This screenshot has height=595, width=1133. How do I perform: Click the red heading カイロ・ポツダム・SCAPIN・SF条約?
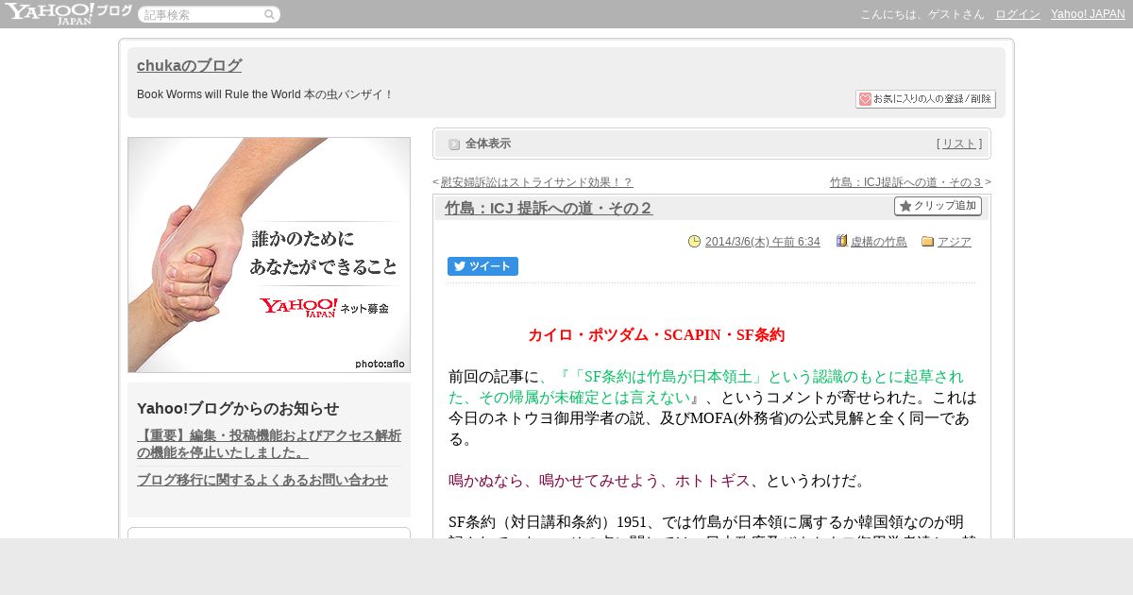point(656,335)
